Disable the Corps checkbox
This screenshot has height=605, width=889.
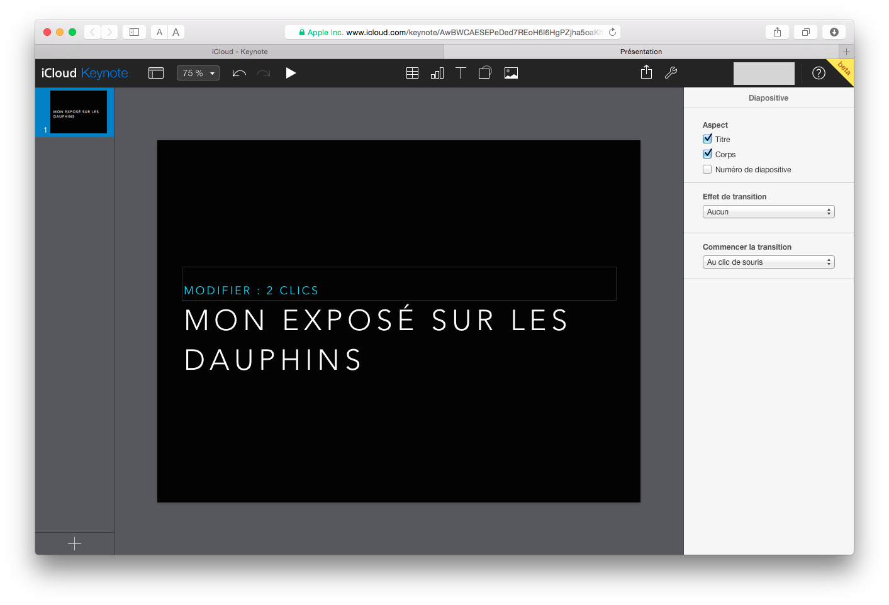(x=707, y=154)
